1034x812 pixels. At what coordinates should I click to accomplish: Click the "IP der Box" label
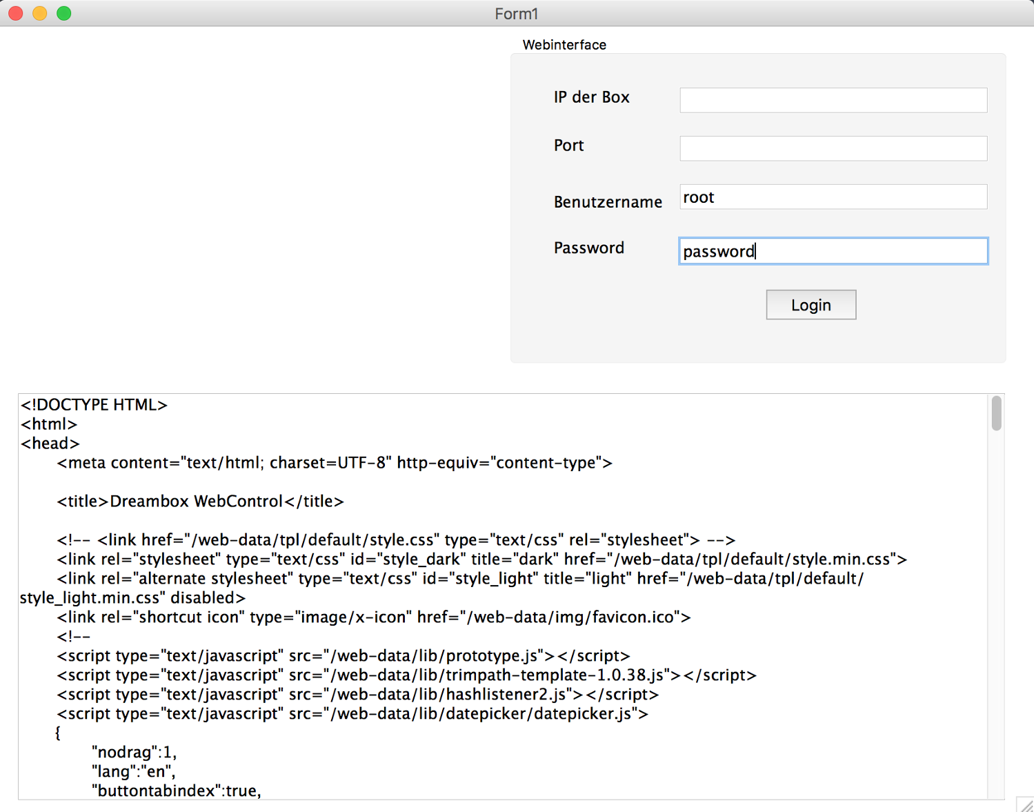point(591,97)
